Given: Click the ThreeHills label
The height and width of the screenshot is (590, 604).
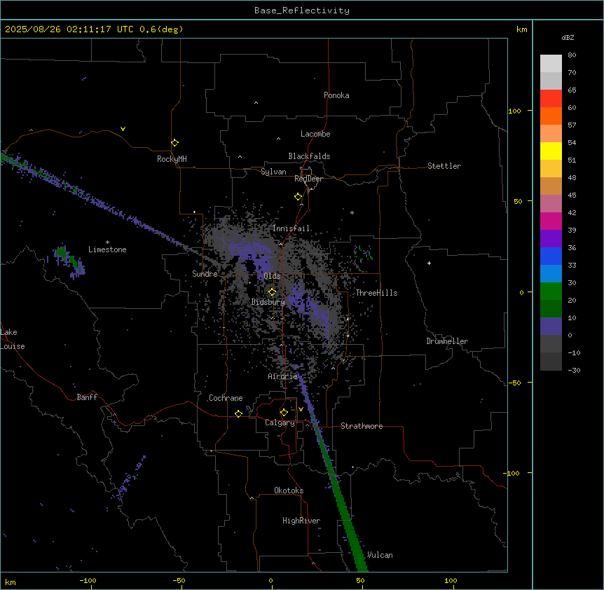Looking at the screenshot, I should tap(377, 293).
